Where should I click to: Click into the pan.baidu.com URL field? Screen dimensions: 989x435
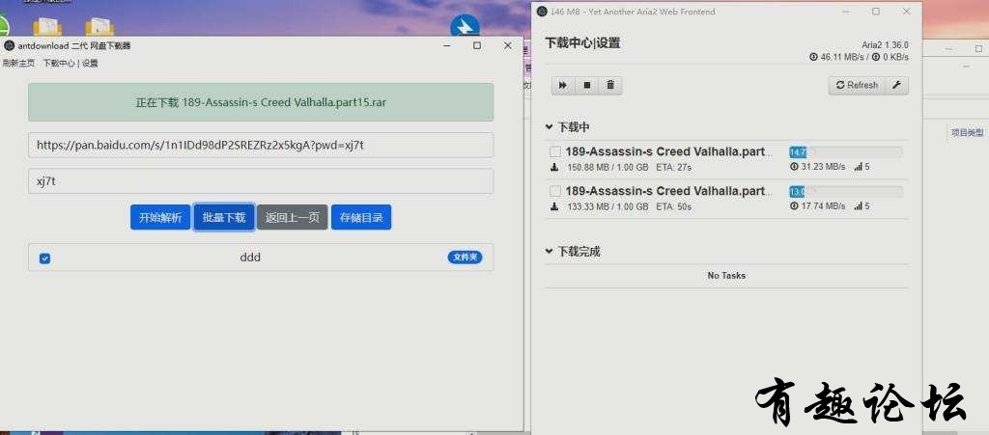point(261,145)
